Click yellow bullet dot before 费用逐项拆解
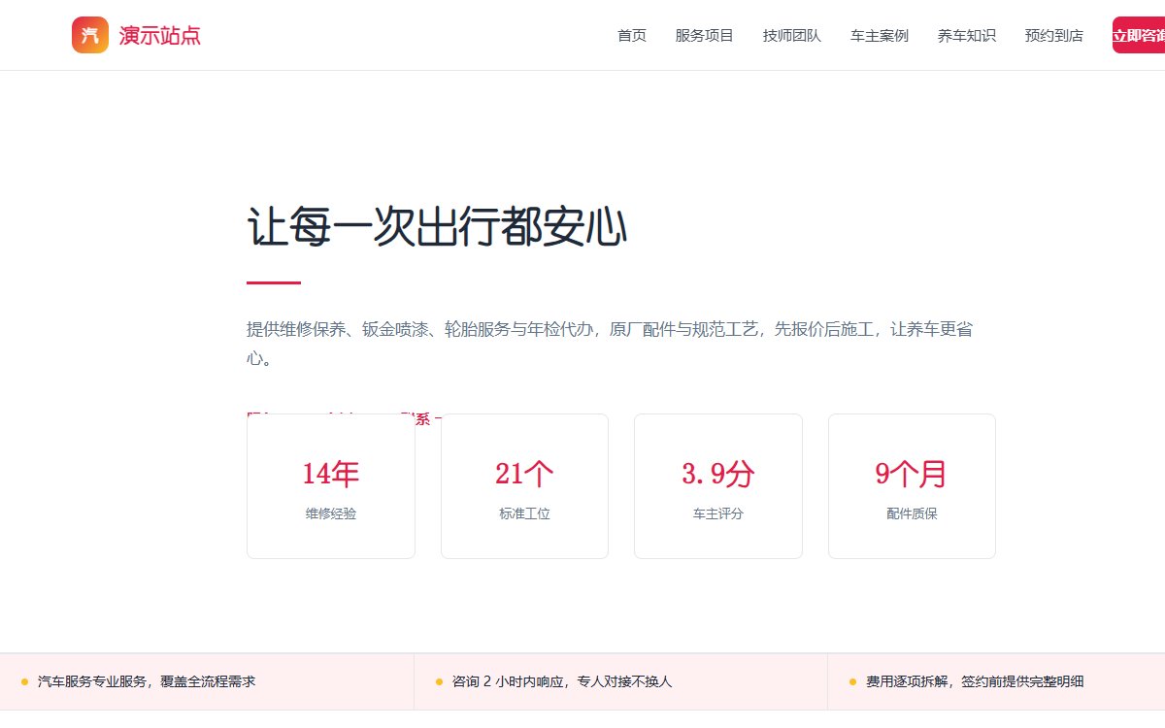 click(x=852, y=682)
